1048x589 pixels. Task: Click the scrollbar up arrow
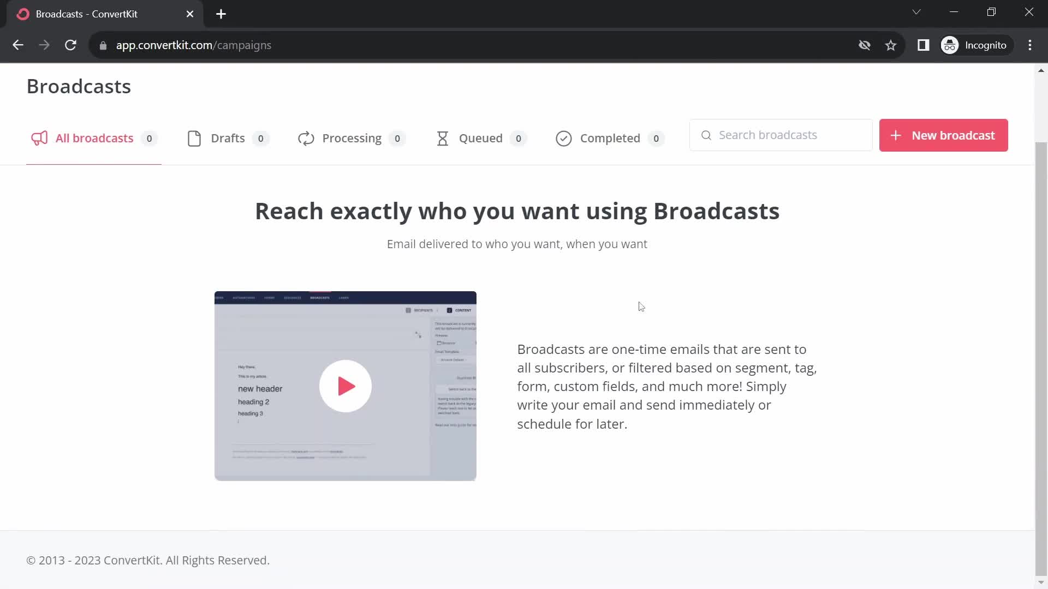(x=1041, y=70)
